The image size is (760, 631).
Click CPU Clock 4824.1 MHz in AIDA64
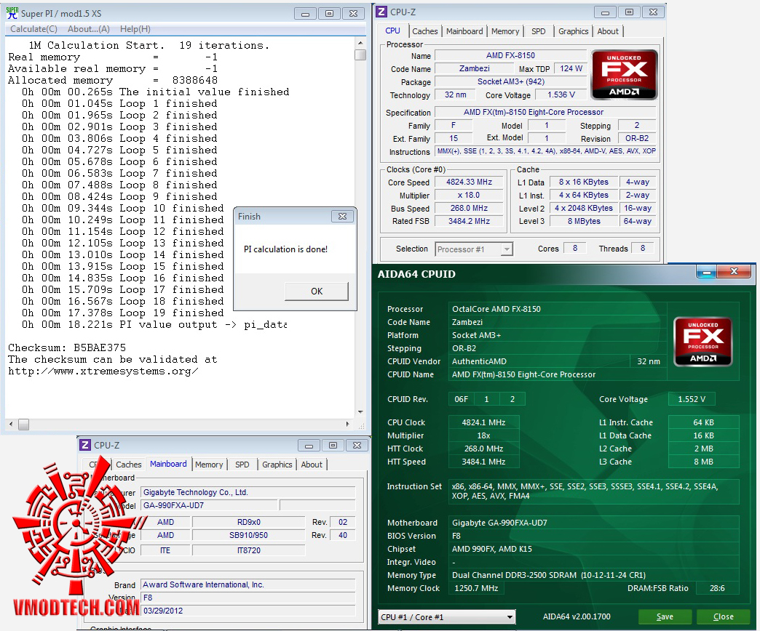(483, 422)
